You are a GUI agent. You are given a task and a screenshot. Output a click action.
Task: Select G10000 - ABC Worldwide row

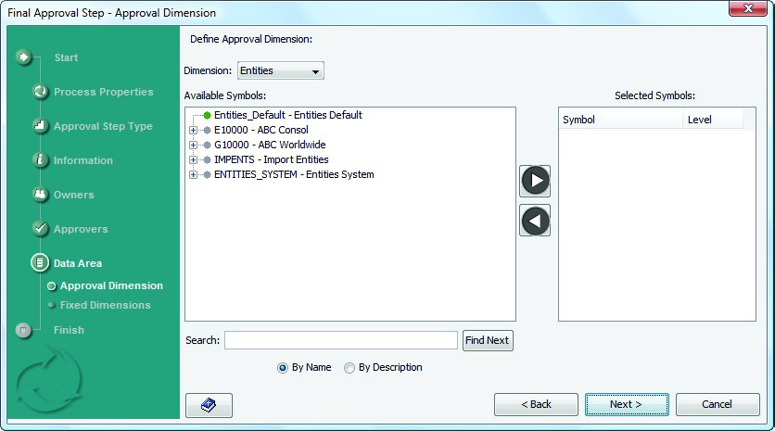[270, 145]
